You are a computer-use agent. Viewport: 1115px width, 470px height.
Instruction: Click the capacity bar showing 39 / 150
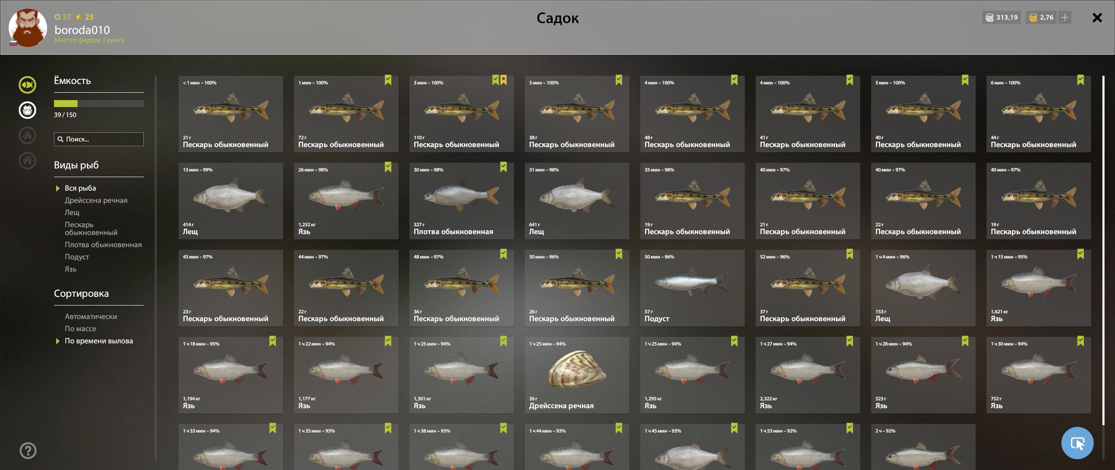[x=99, y=104]
